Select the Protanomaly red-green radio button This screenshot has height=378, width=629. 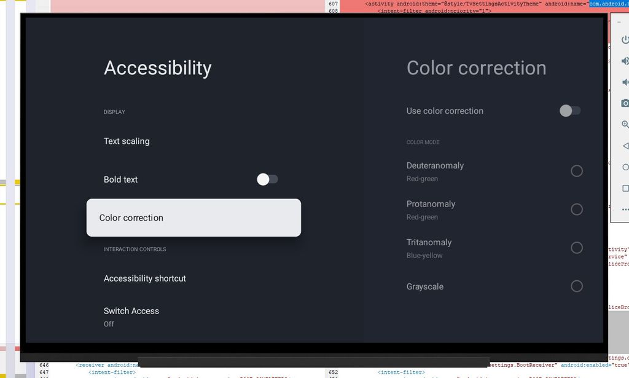click(x=577, y=209)
